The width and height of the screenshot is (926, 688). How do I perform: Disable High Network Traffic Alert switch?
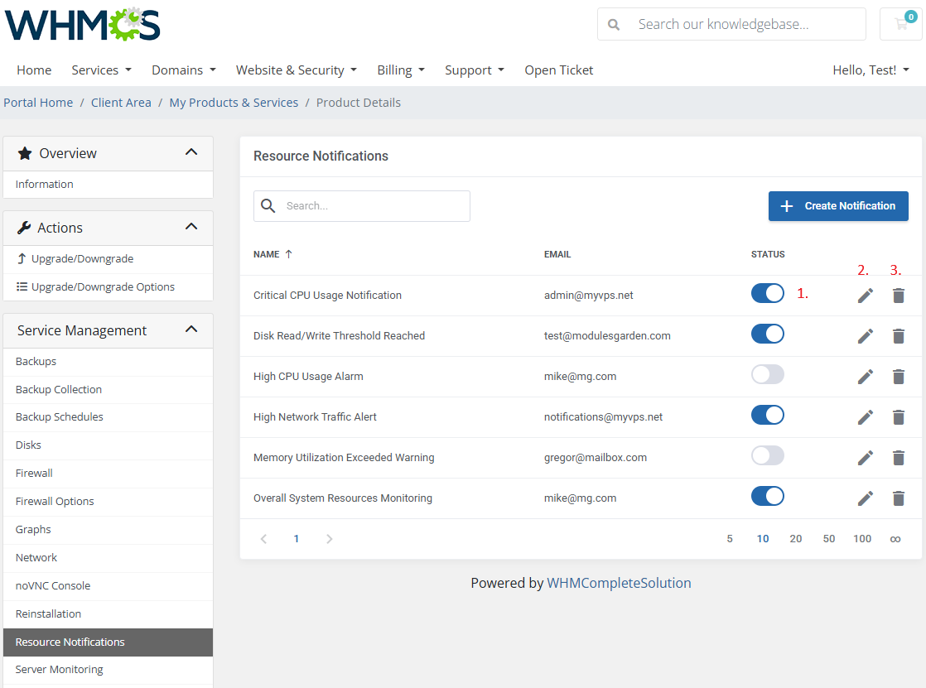pyautogui.click(x=768, y=415)
